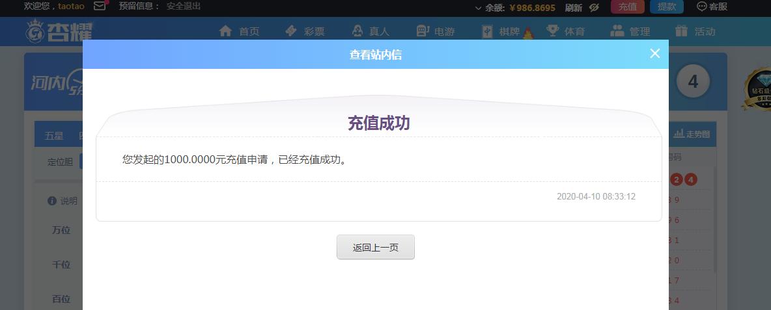771x310 pixels.
Task: Open the 管理 account management menu
Action: (630, 31)
